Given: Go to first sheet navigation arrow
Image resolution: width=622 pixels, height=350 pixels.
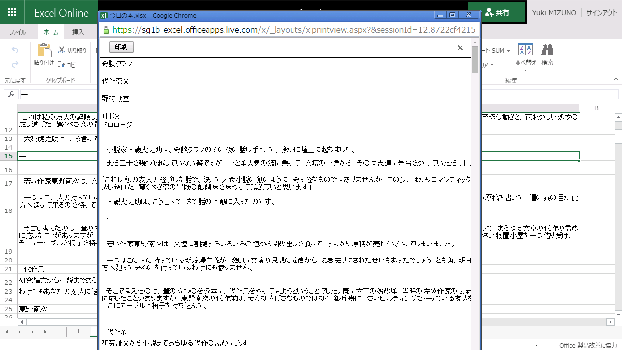Looking at the screenshot, I should [6, 332].
